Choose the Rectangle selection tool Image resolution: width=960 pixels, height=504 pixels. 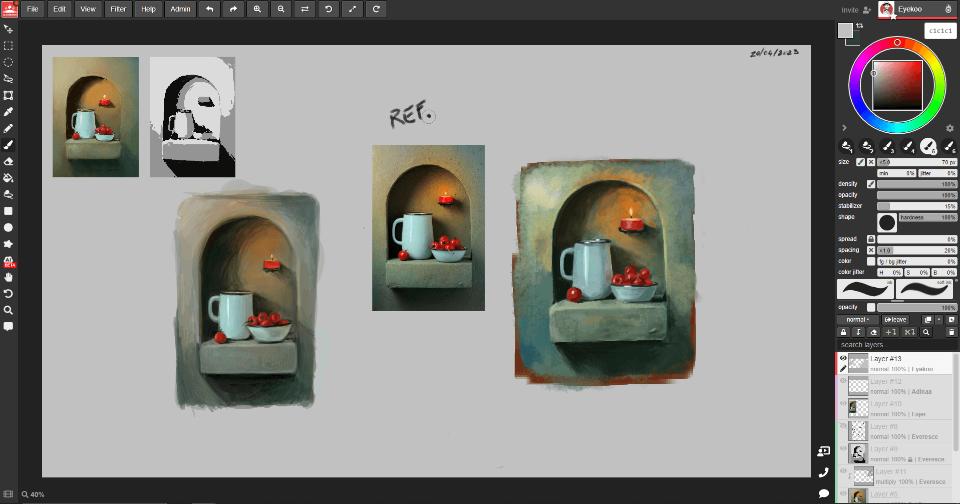[x=9, y=46]
